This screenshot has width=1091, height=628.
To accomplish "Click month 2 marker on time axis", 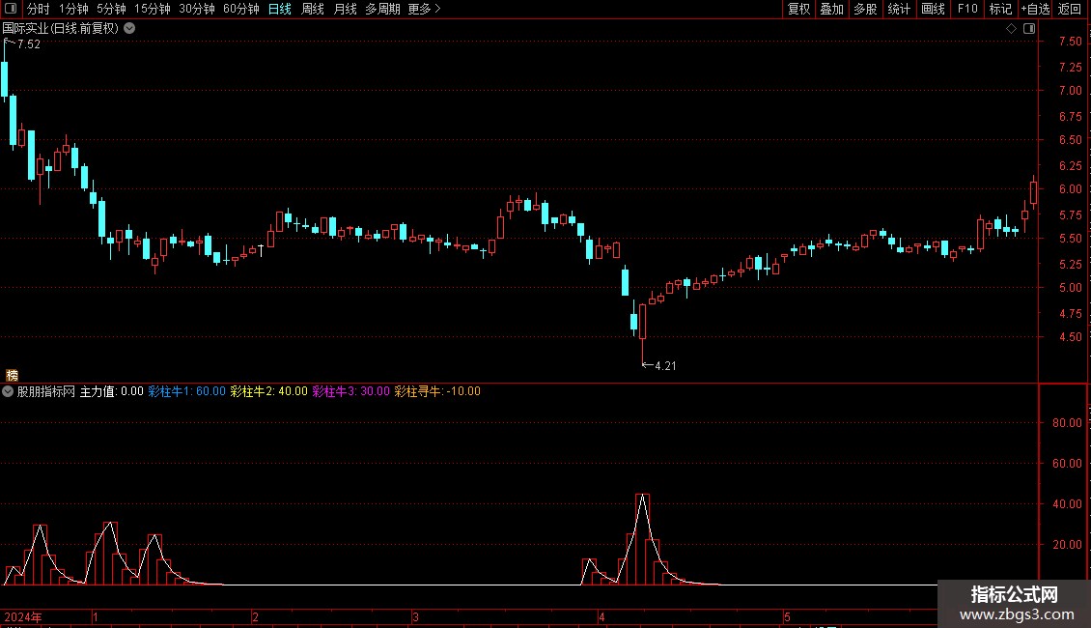I will pos(255,616).
